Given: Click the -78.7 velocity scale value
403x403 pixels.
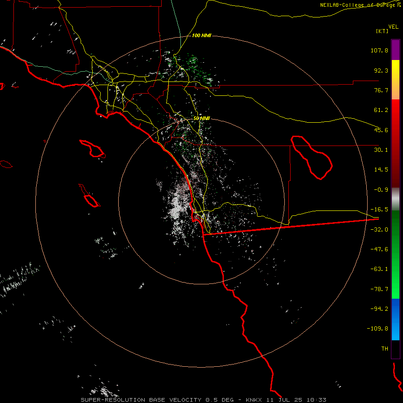Looking at the screenshot, I should click(x=379, y=289).
